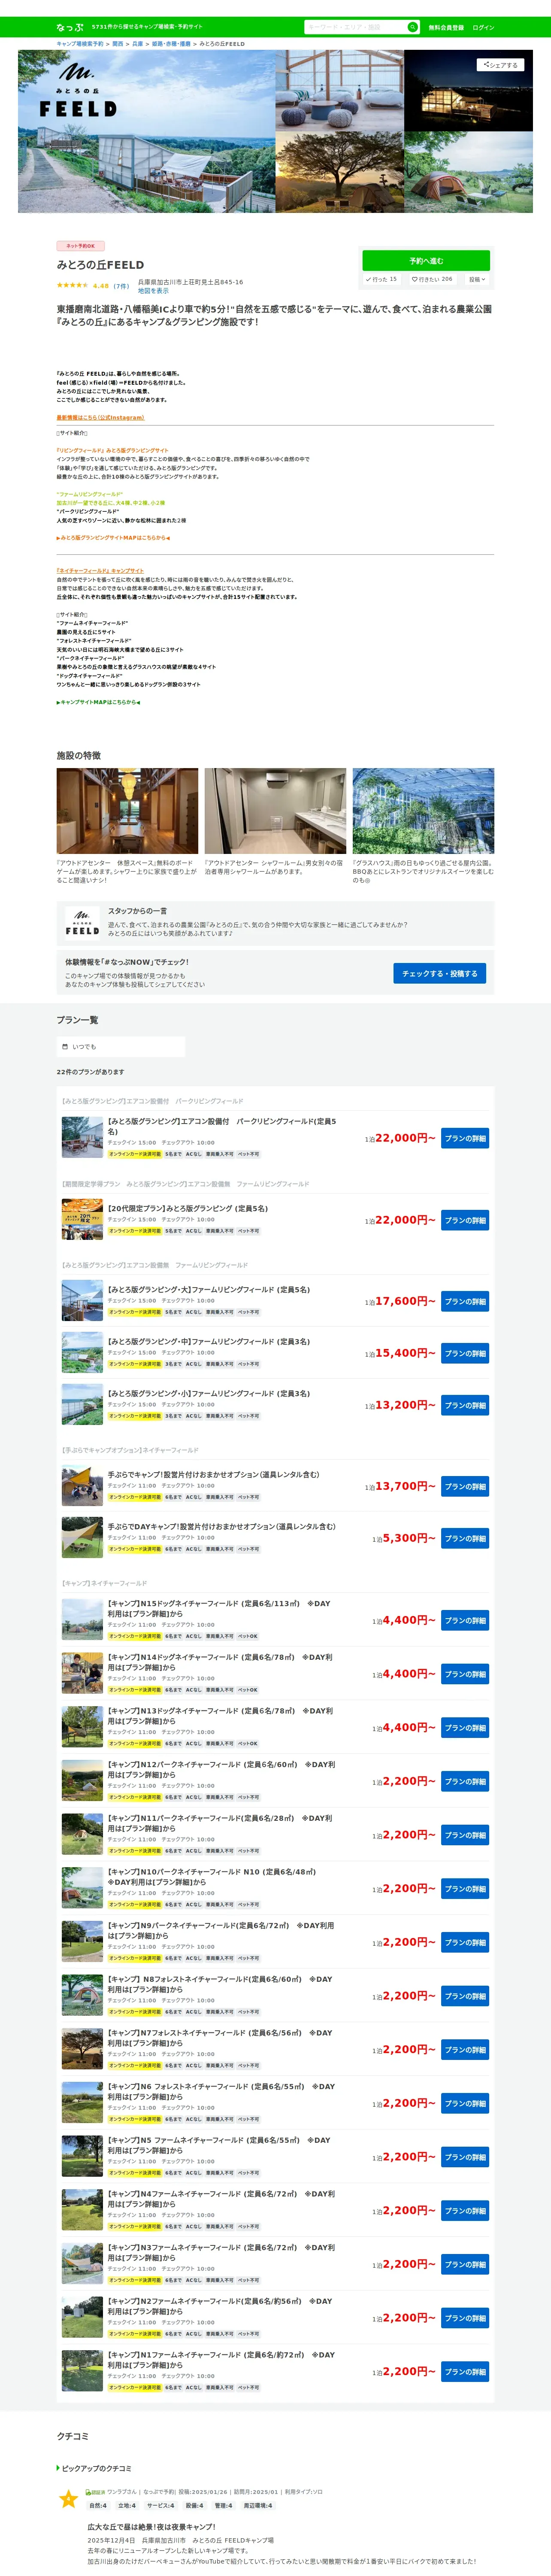
Task: Open the orange tent photo in gallery
Action: click(x=469, y=173)
